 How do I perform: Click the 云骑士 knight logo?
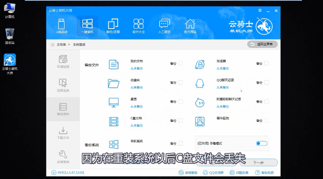264,26
